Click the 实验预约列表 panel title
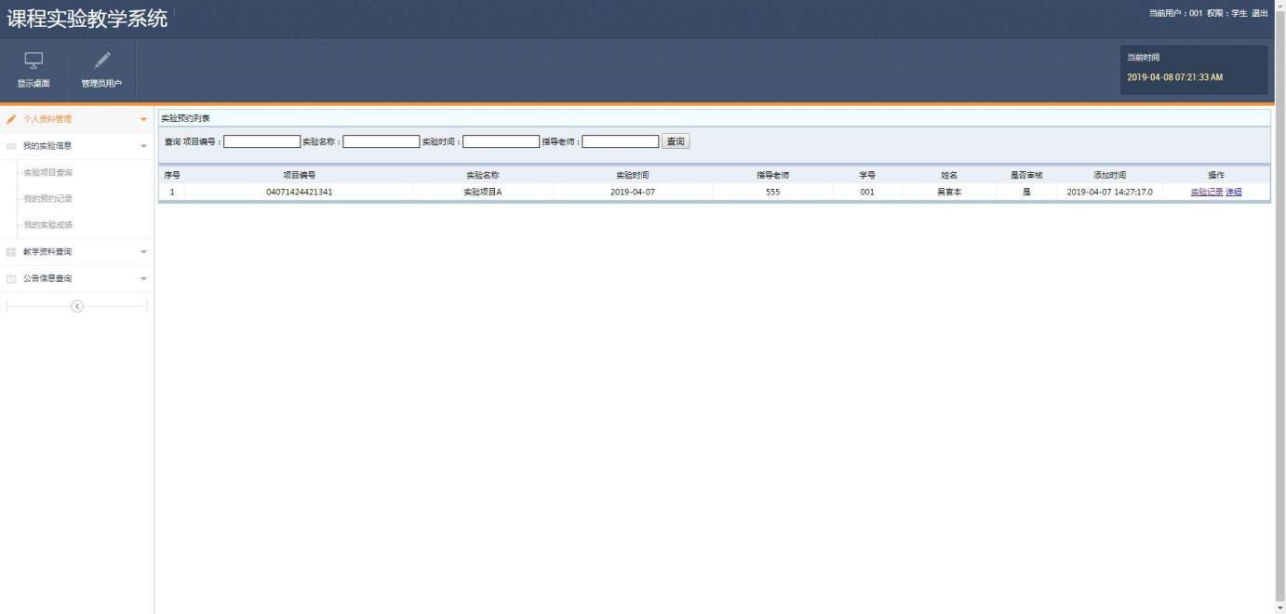Screen dimensions: 1286x614 pyautogui.click(x=186, y=118)
